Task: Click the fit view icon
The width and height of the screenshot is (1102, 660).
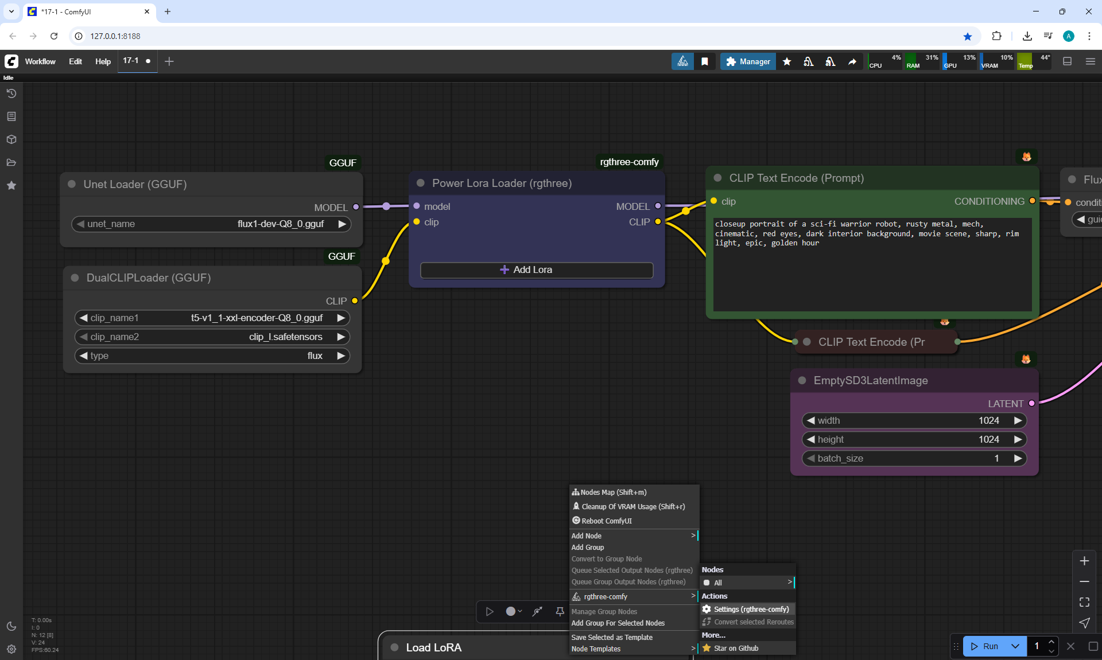Action: coord(1084,602)
